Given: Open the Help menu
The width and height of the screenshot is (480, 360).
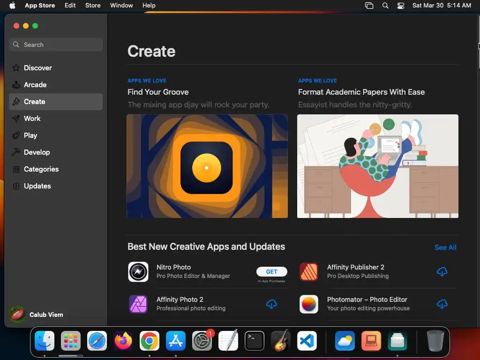Looking at the screenshot, I should click(x=149, y=5).
